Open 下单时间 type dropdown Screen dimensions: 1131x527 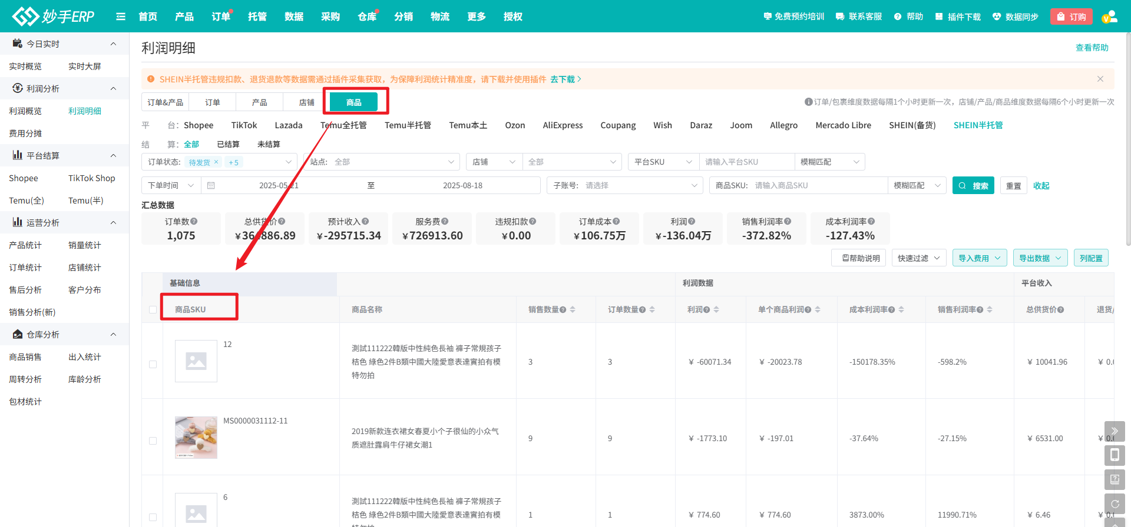[x=171, y=185]
